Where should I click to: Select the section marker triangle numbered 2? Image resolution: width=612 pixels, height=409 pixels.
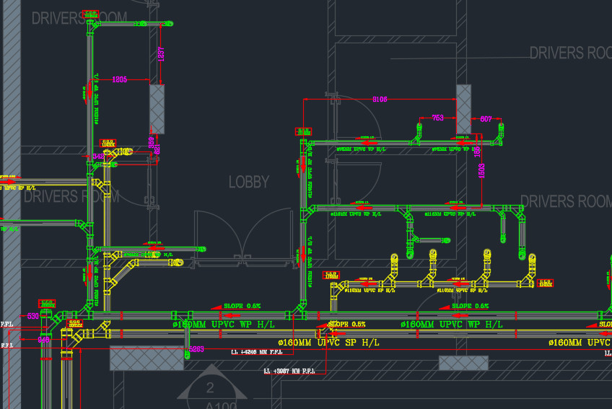[x=212, y=382]
